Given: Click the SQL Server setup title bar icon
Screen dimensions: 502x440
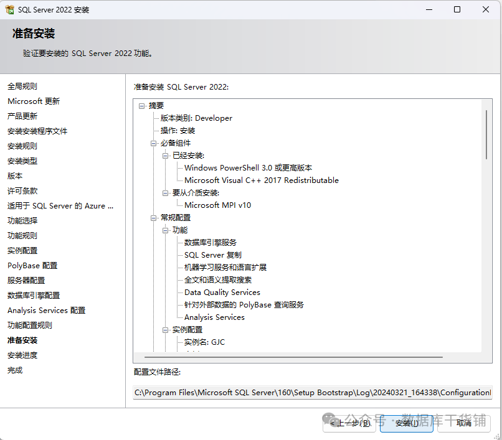Looking at the screenshot, I should (10, 9).
